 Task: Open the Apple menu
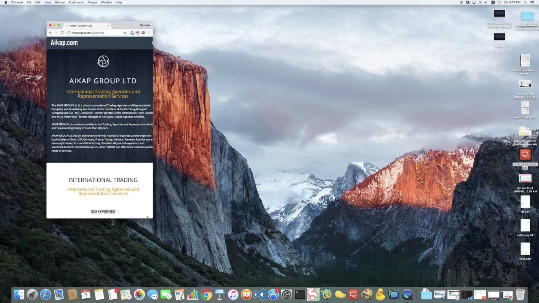tap(5, 3)
